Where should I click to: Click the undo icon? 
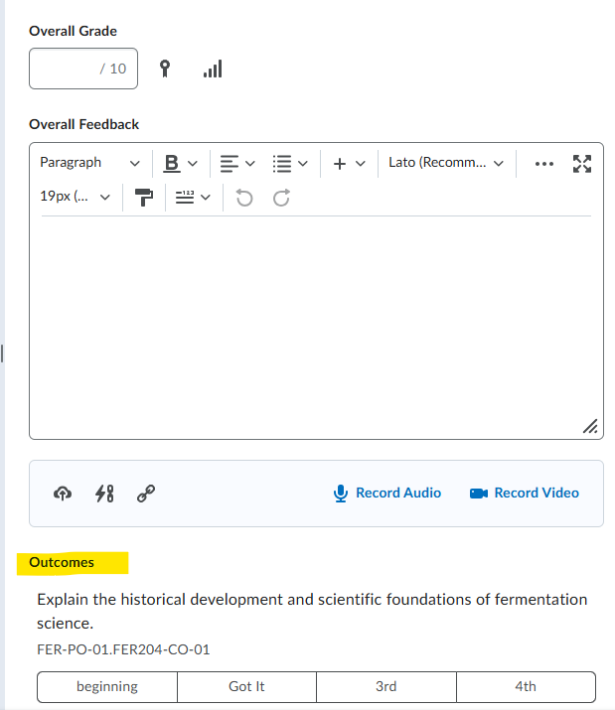[244, 198]
